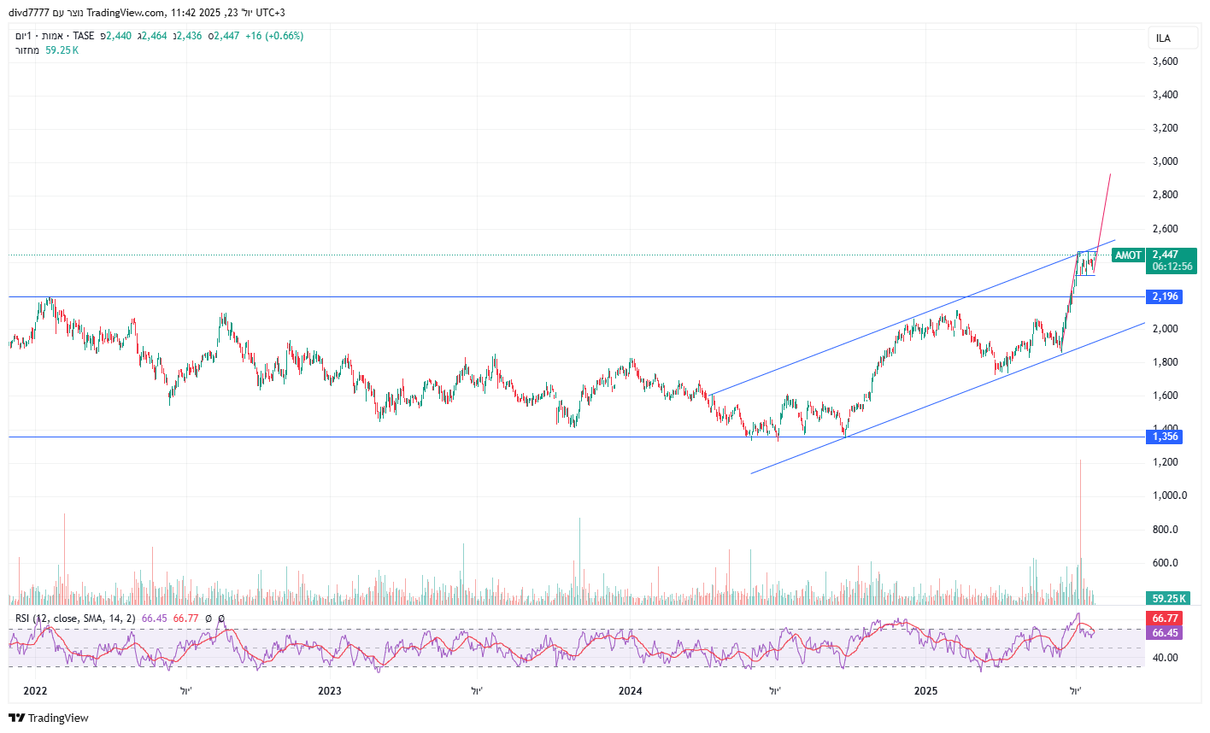Click the 40.00 RSI scale value
1210x733 pixels.
pyautogui.click(x=1165, y=658)
